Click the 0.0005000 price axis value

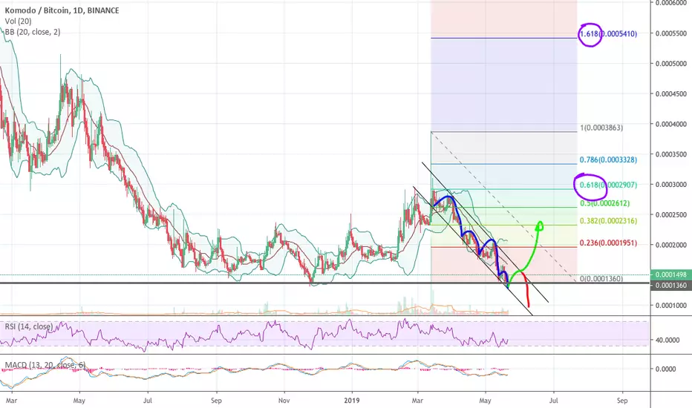click(671, 64)
